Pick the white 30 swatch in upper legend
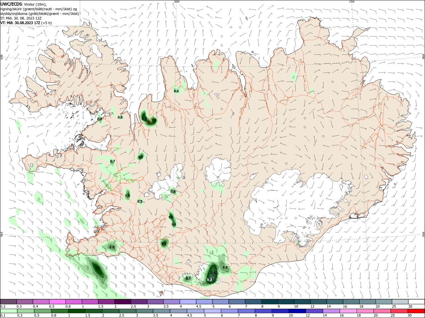Image resolution: width=425 pixels, height=318 pixels. [x=416, y=302]
